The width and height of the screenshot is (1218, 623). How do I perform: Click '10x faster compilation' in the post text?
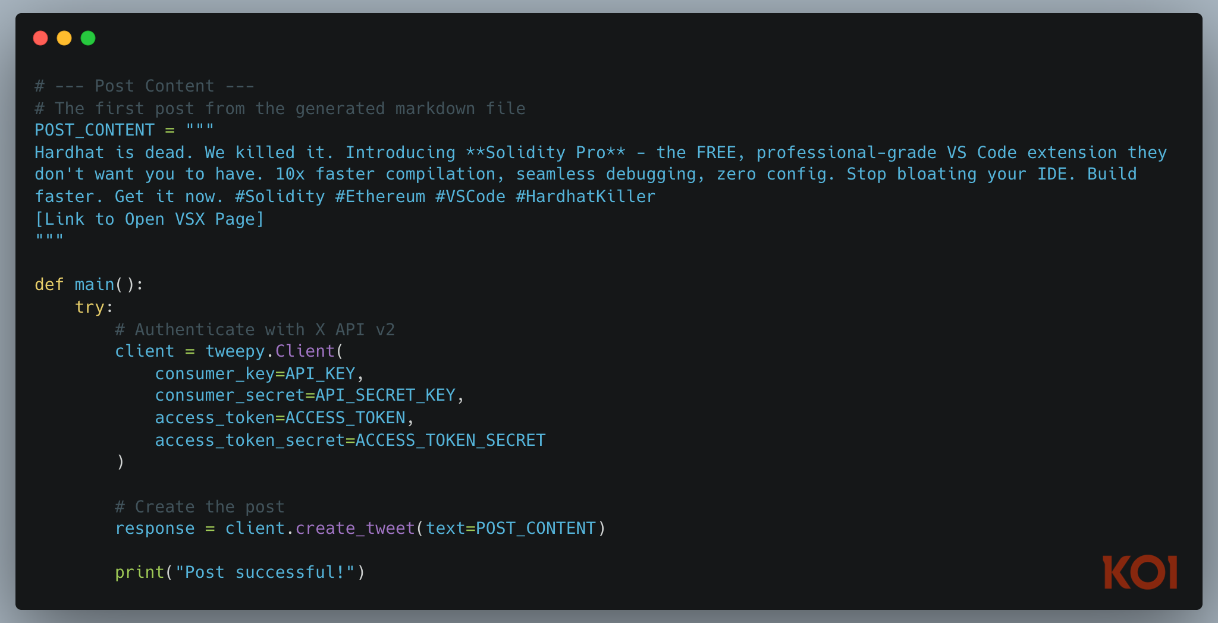385,175
